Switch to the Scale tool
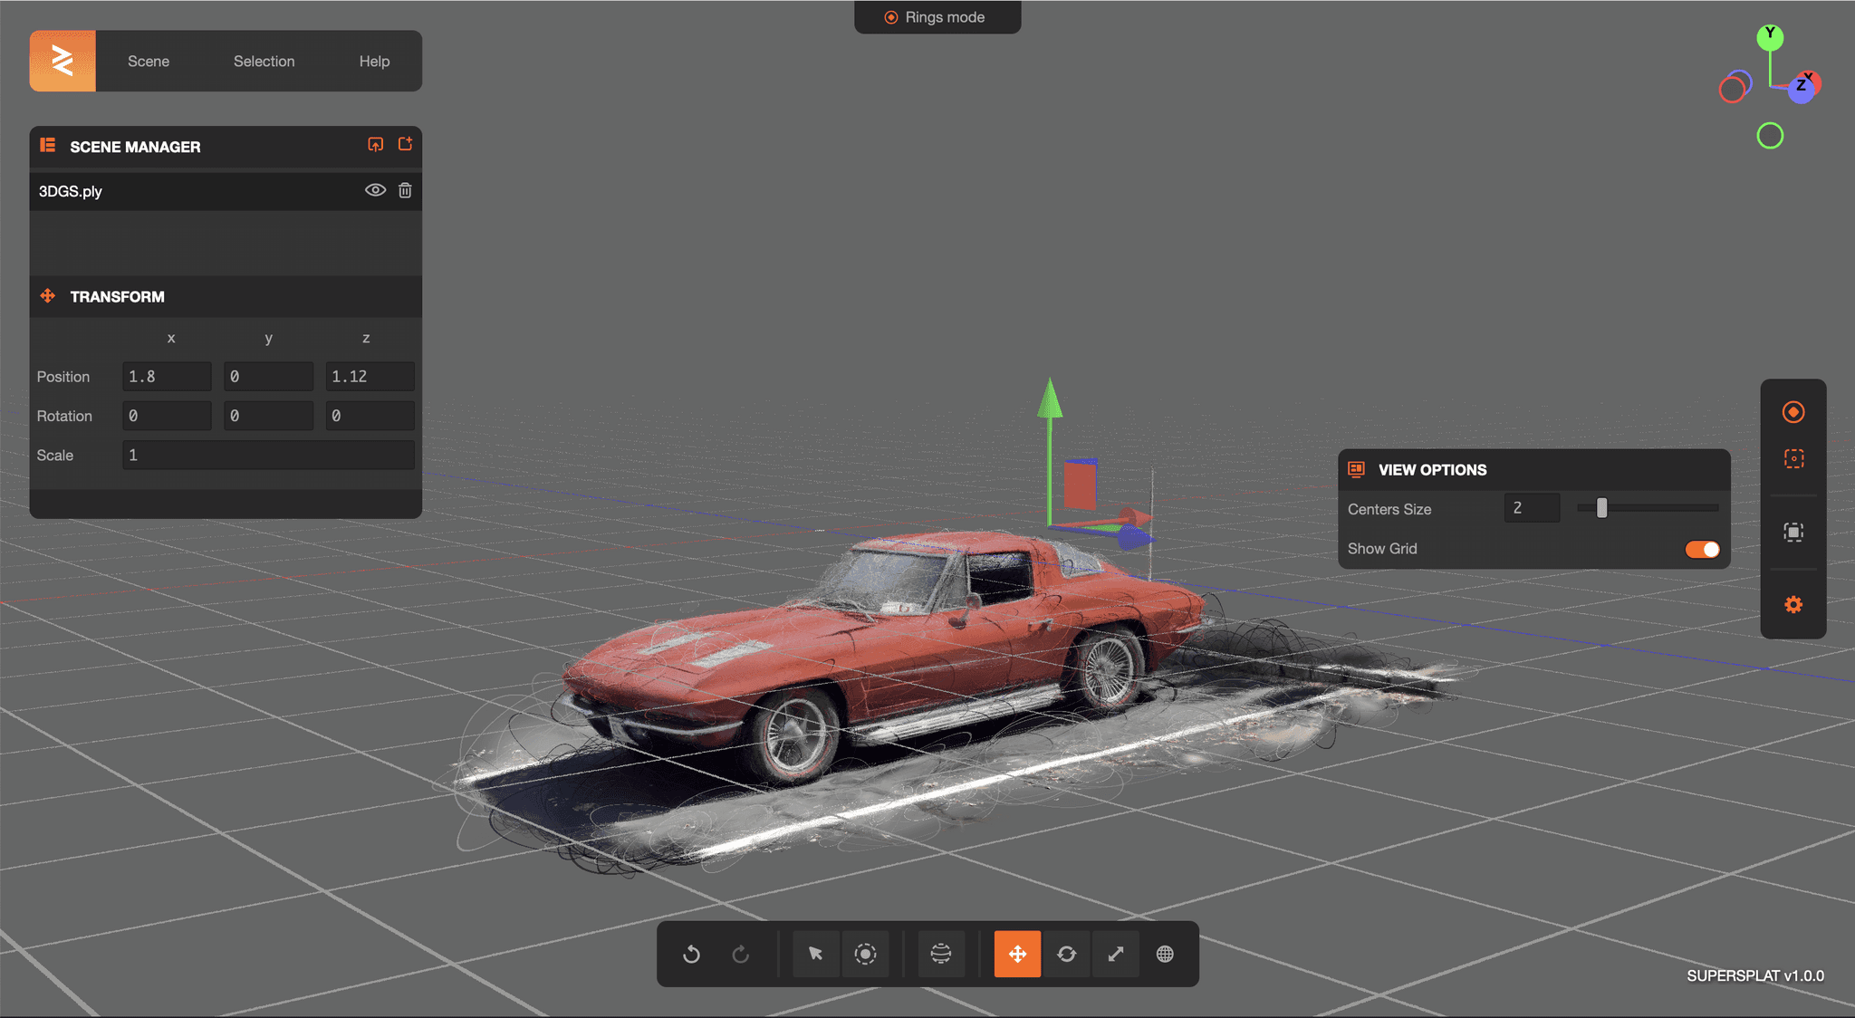1855x1018 pixels. click(1116, 954)
